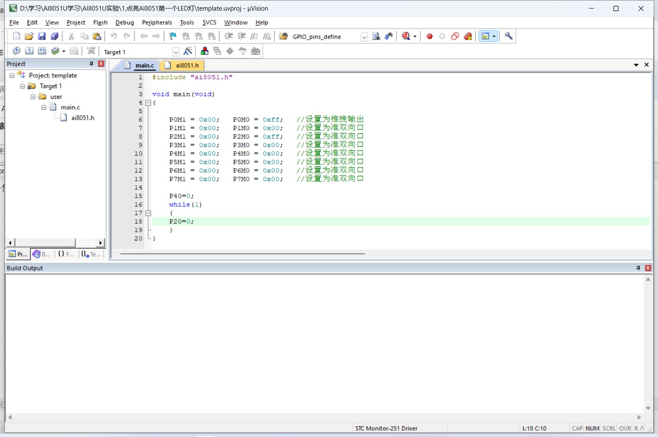Save all files icon
This screenshot has height=437, width=658.
(54, 37)
